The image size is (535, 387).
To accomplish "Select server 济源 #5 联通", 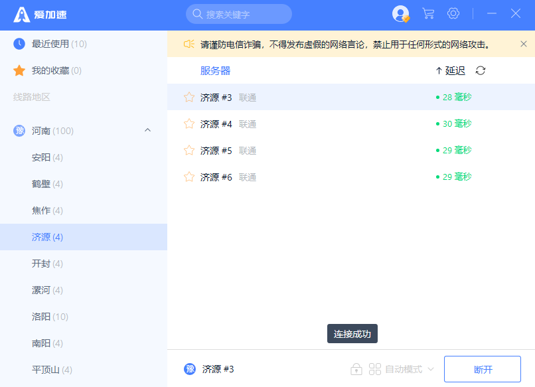I will pyautogui.click(x=351, y=150).
